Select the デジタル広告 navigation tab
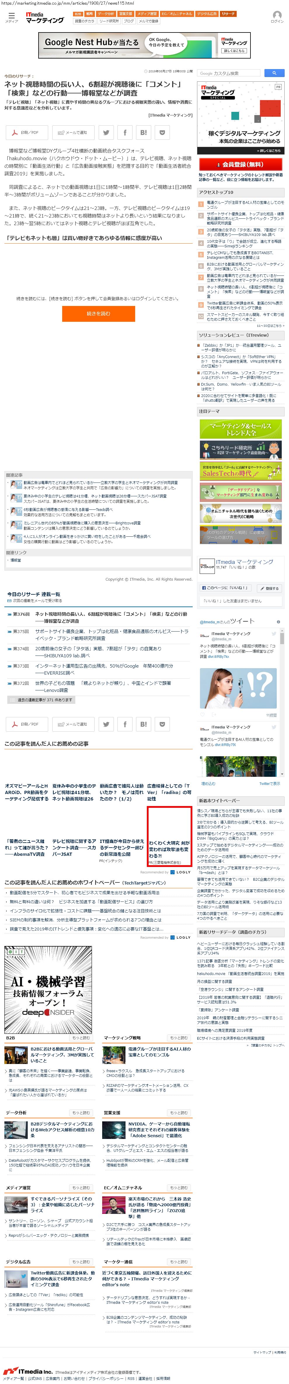This screenshot has height=1384, width=289. (x=207, y=13)
